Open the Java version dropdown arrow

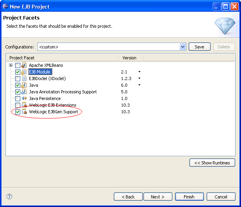pyautogui.click(x=139, y=85)
